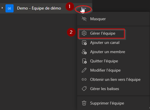Click the tag icon for balises
The width and height of the screenshot is (150, 110).
[84, 89]
